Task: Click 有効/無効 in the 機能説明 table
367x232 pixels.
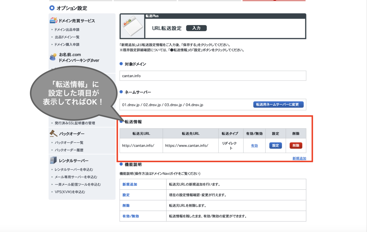Action: [131, 216]
